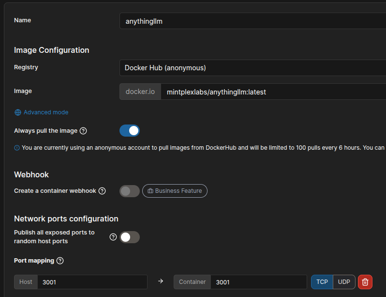Open the Advanced mode link
This screenshot has height=297, width=386.
[x=46, y=112]
